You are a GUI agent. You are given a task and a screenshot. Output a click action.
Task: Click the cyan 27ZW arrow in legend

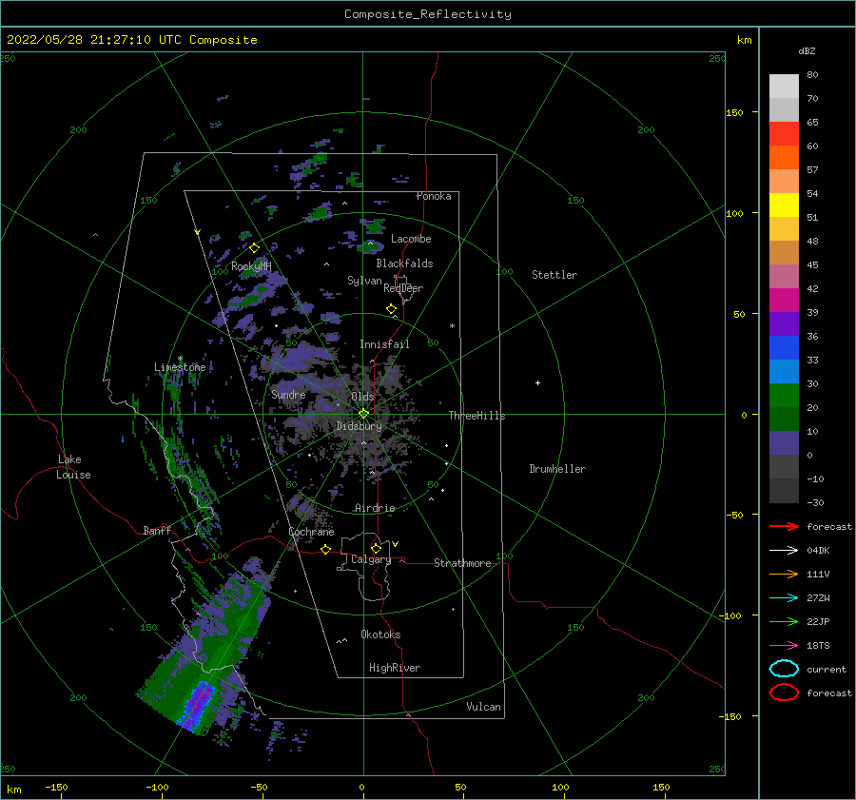coord(784,597)
